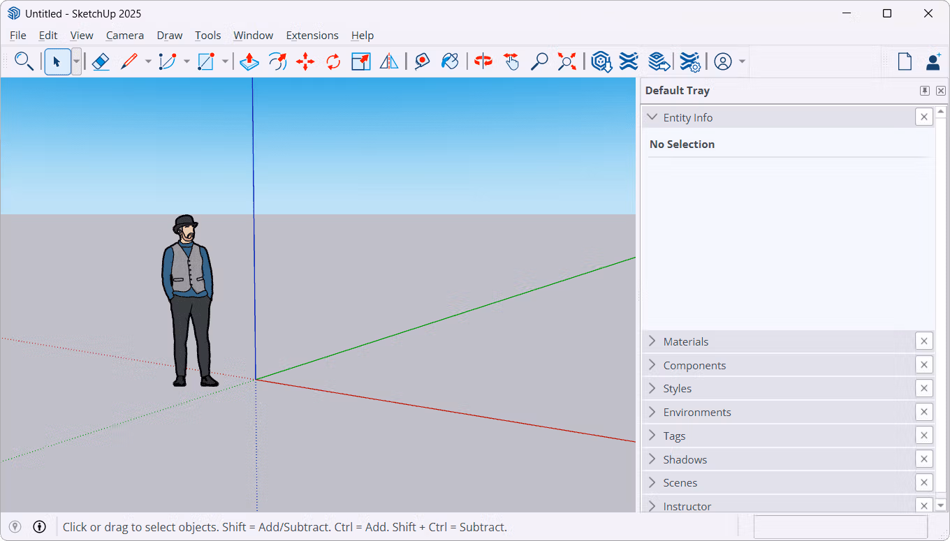Select the Pan hand tool

(x=511, y=61)
